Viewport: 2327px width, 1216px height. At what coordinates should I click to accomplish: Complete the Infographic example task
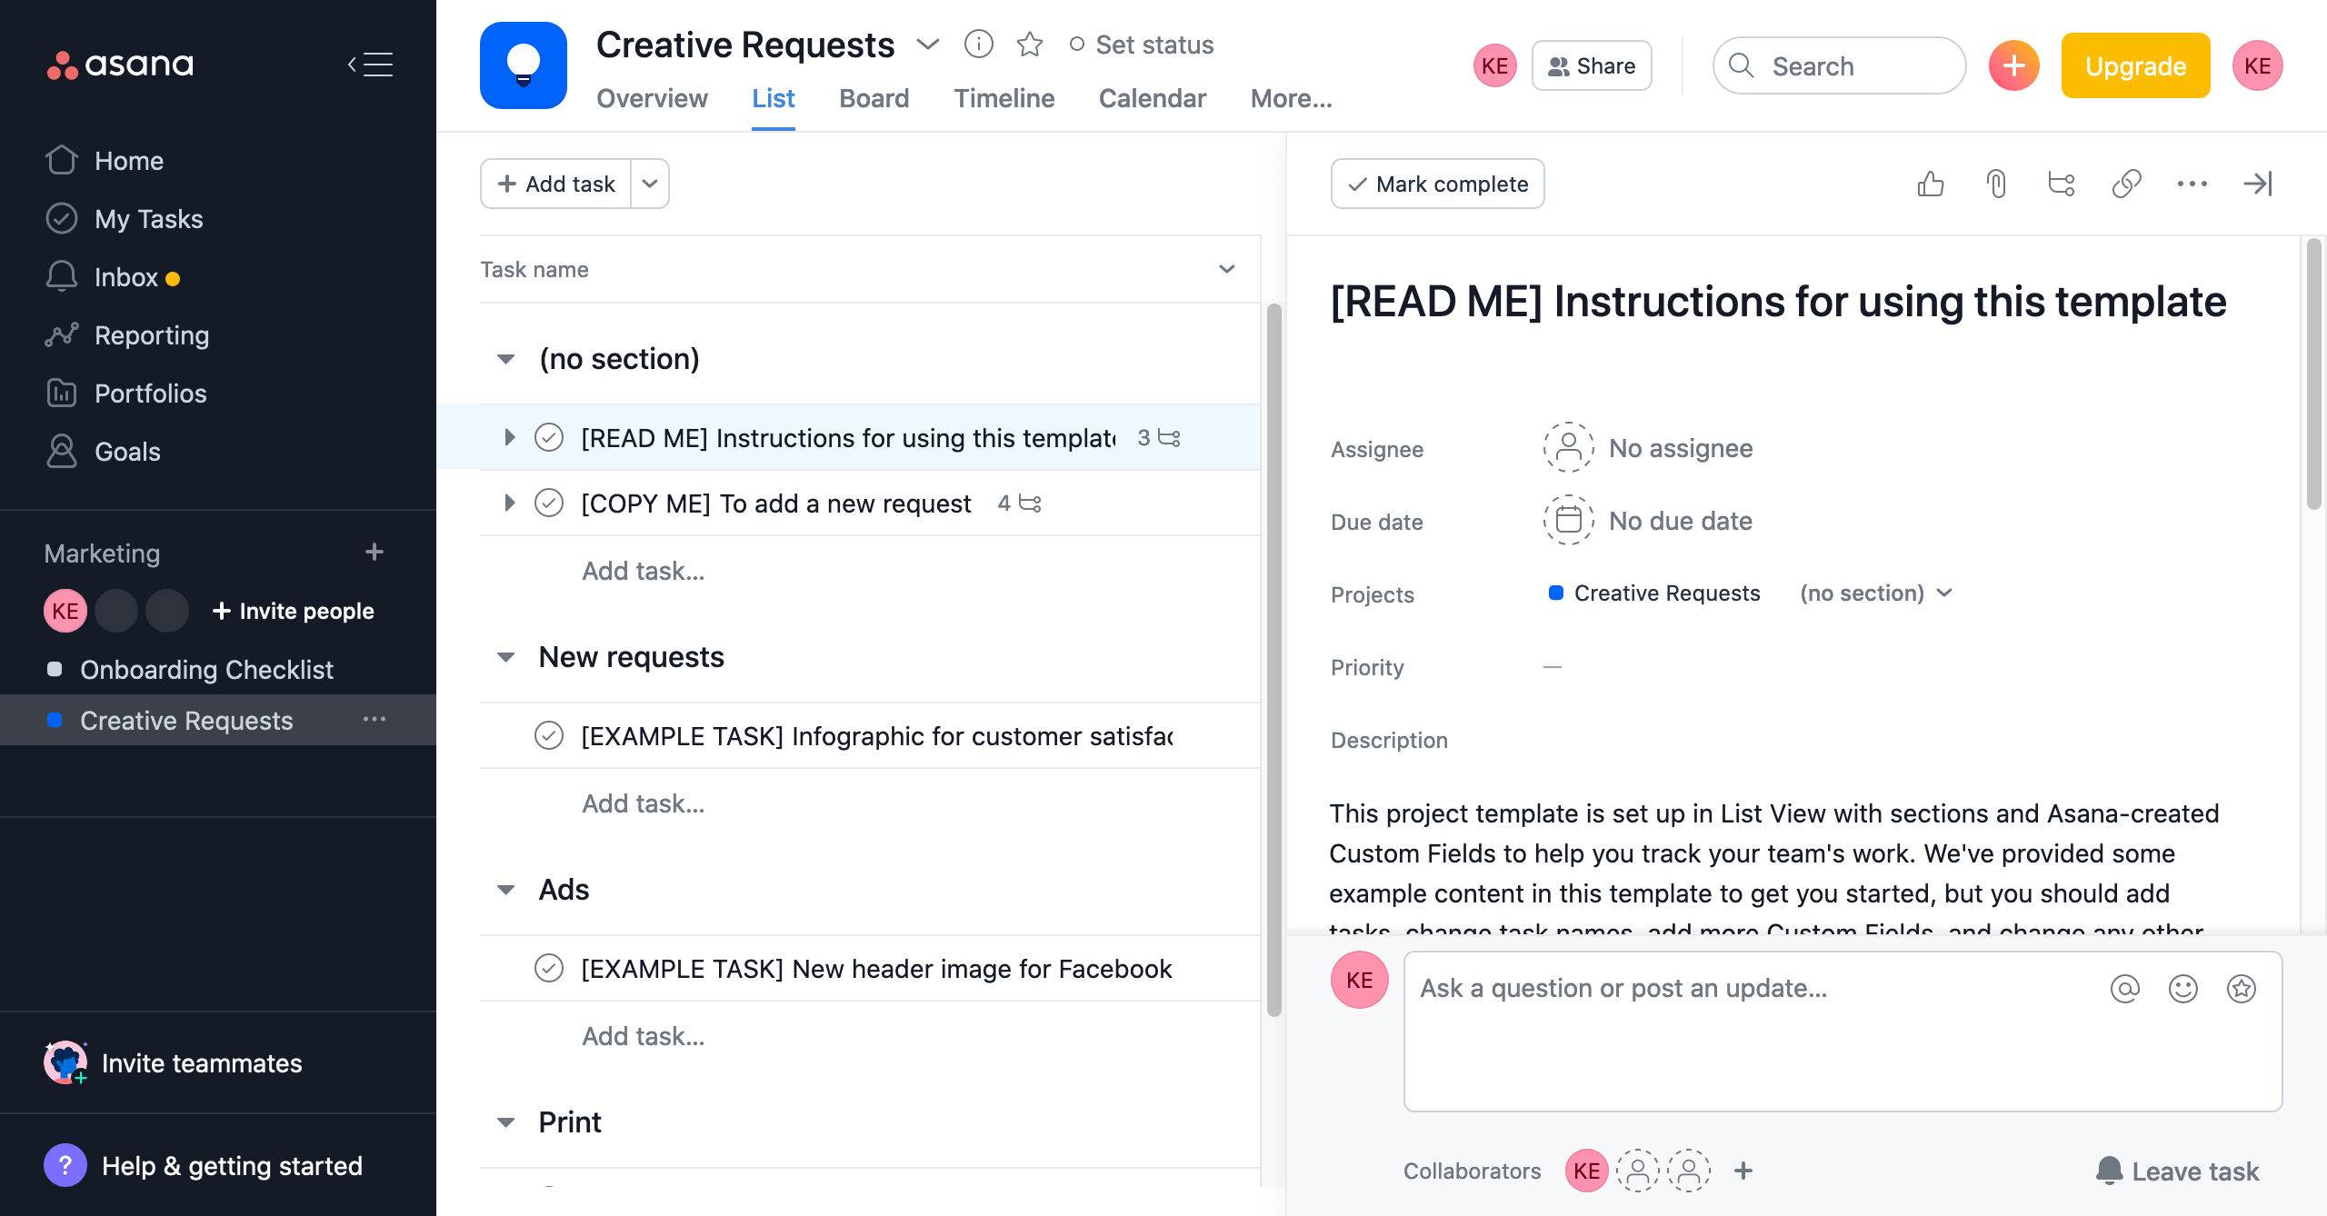[x=549, y=736]
